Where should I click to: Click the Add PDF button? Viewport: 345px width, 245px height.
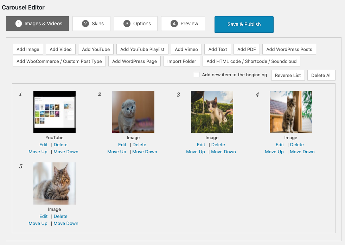(x=247, y=49)
